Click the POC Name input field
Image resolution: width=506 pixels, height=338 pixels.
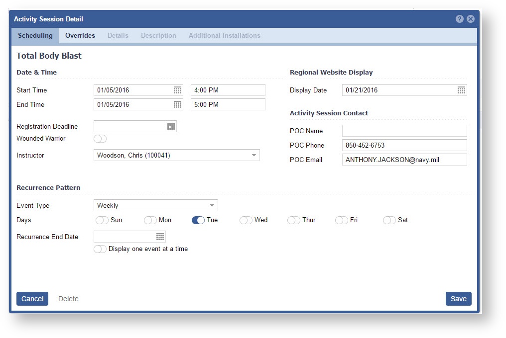(x=404, y=131)
